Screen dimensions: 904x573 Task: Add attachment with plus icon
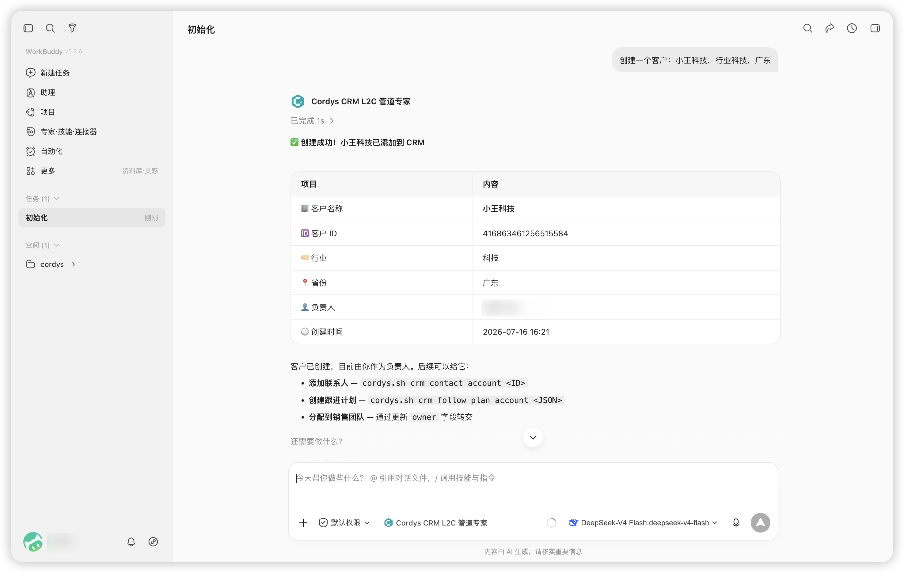tap(303, 523)
